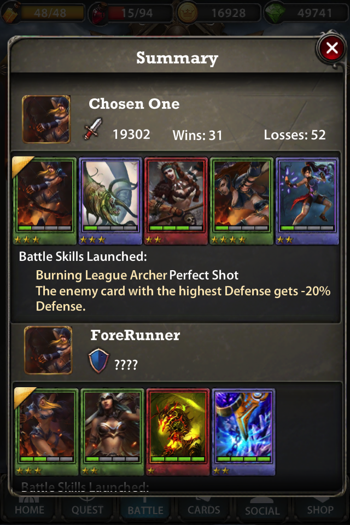Select the purple mage girl card
Image resolution: width=350 pixels, height=525 pixels.
click(x=307, y=201)
